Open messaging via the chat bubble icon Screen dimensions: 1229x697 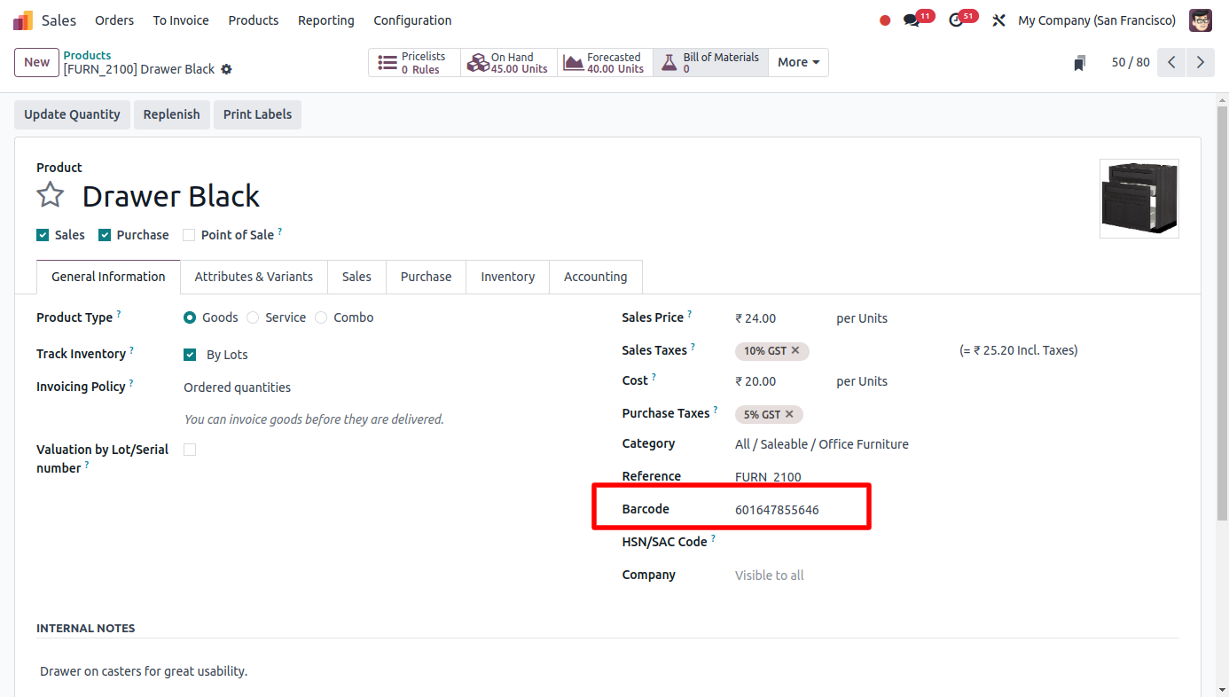912,19
